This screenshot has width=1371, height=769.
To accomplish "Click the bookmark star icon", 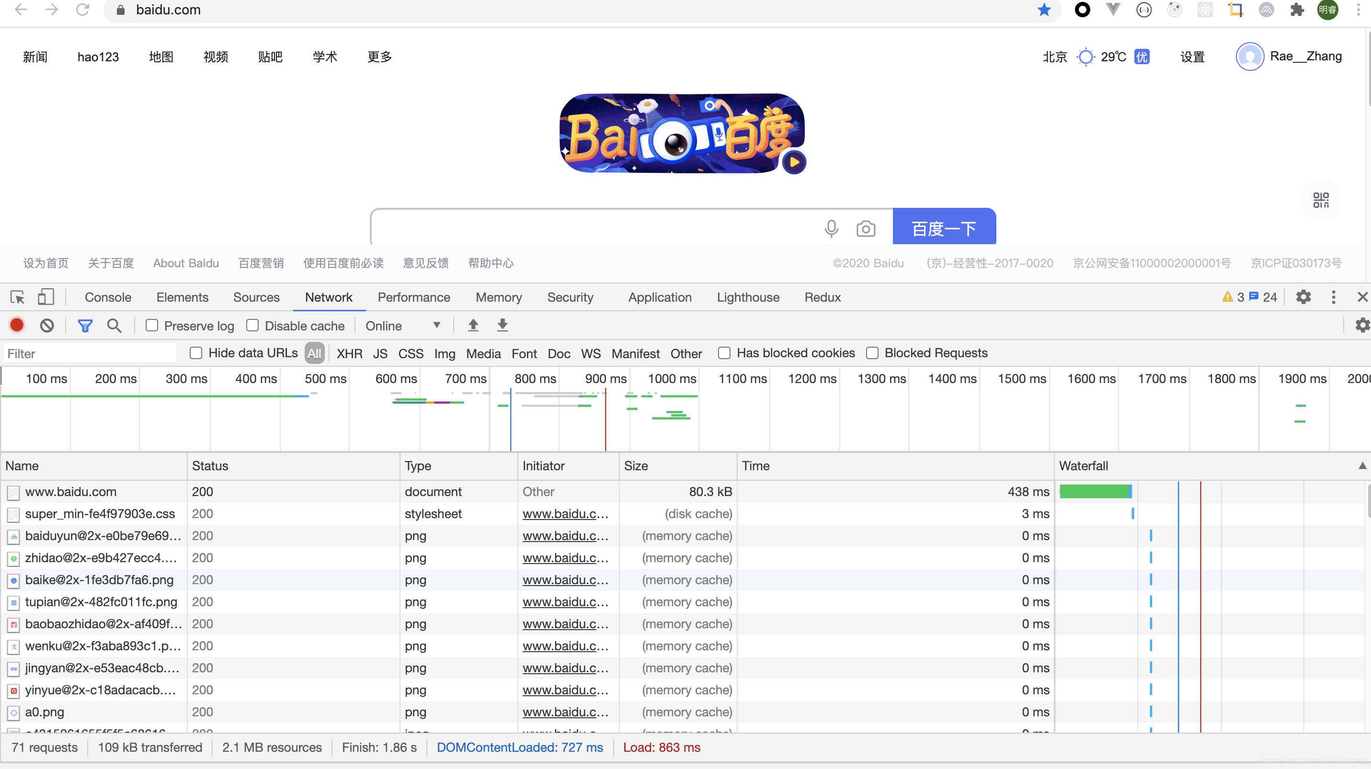I will [1044, 10].
